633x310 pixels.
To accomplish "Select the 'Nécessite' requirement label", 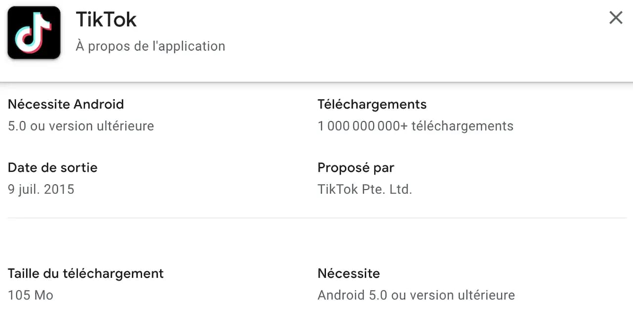I will [x=349, y=273].
